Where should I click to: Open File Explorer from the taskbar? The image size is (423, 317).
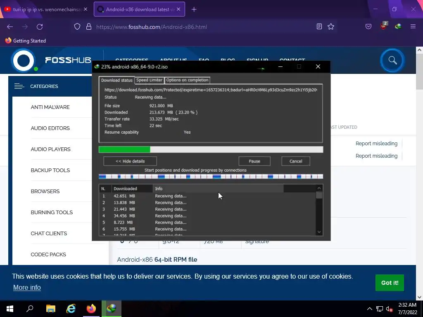(x=51, y=309)
